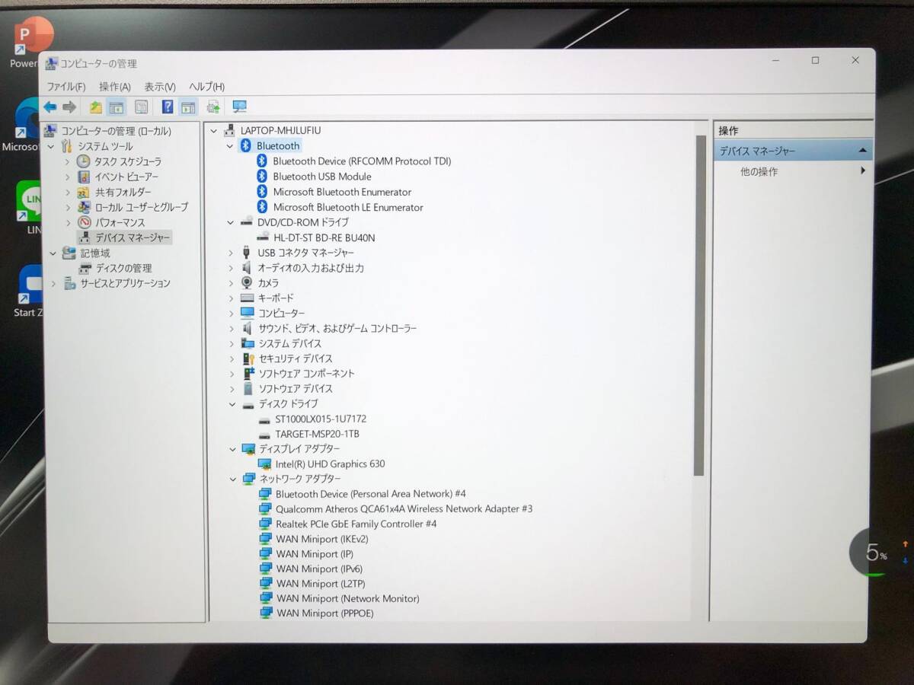914x685 pixels.
Task: Select Qualcomm Atheros QCA61x4A Wireless Network Adapter
Action: [404, 508]
